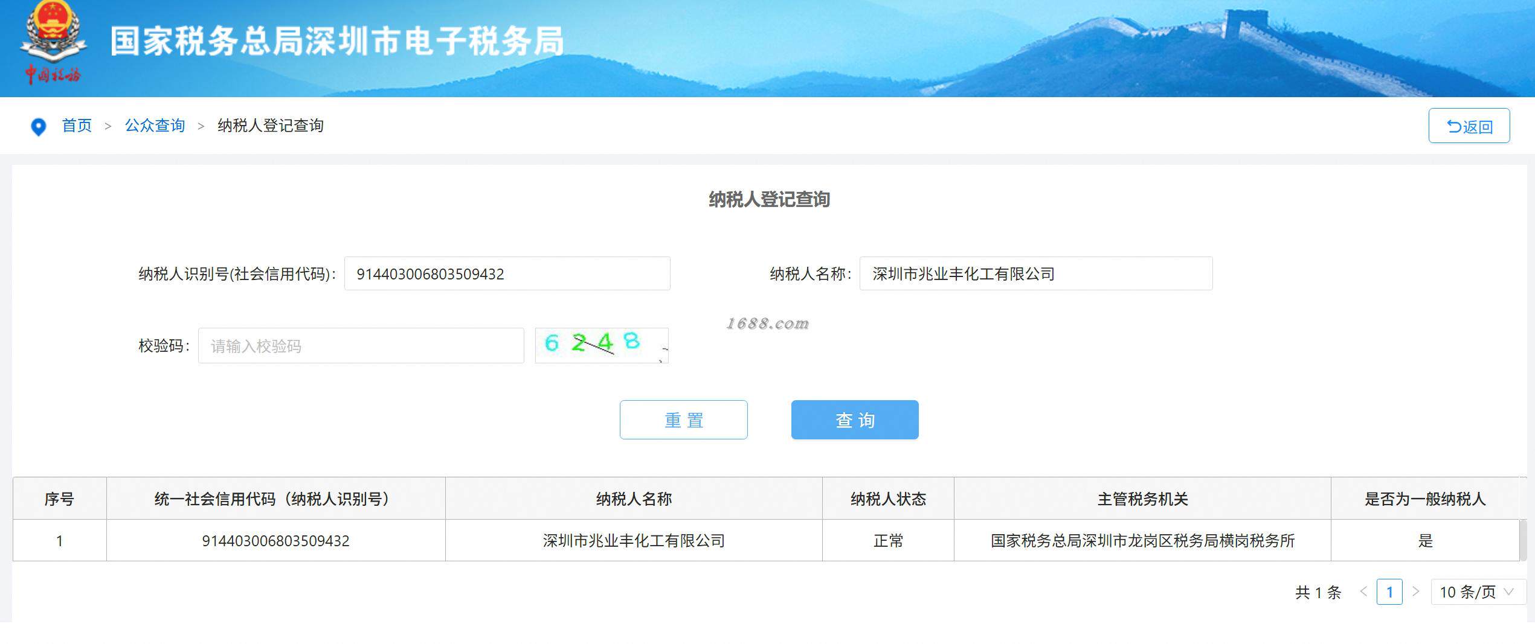Image resolution: width=1535 pixels, height=644 pixels.
Task: Click the blue location pin icon
Action: (38, 127)
